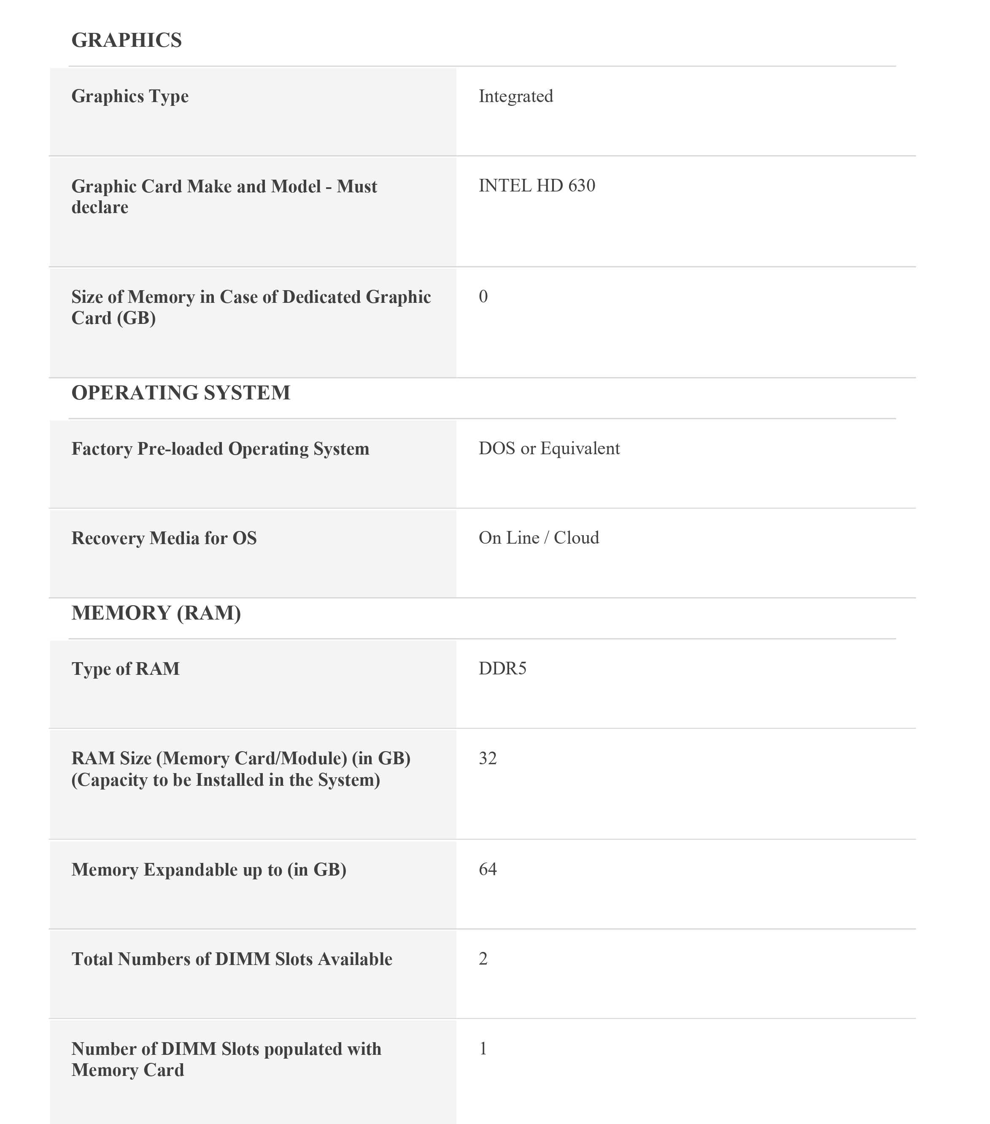The width and height of the screenshot is (990, 1124).
Task: Select the INTEL HD 630 value
Action: [536, 185]
